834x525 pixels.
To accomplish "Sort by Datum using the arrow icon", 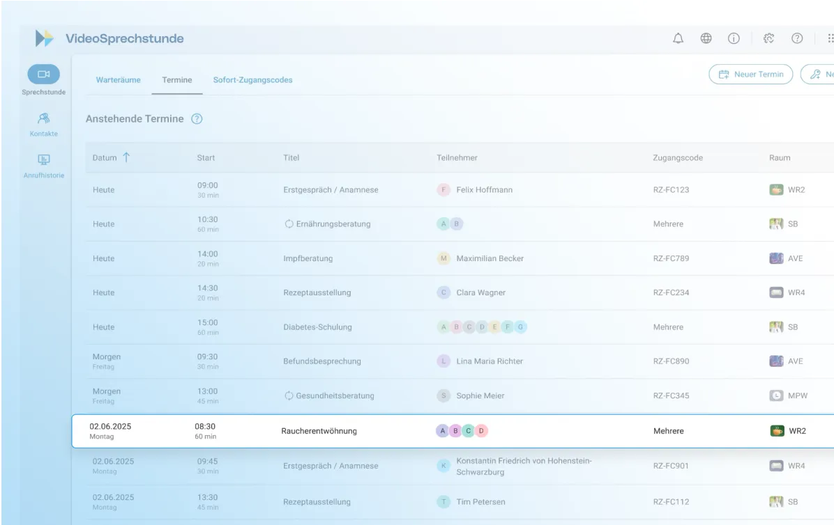I will click(126, 157).
